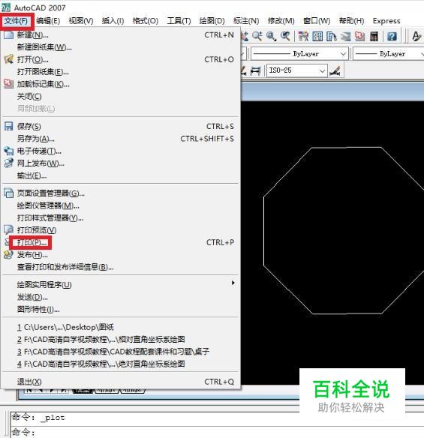Open recent file 2 相对直角坐标系绘图
The height and width of the screenshot is (438, 424).
click(x=119, y=339)
